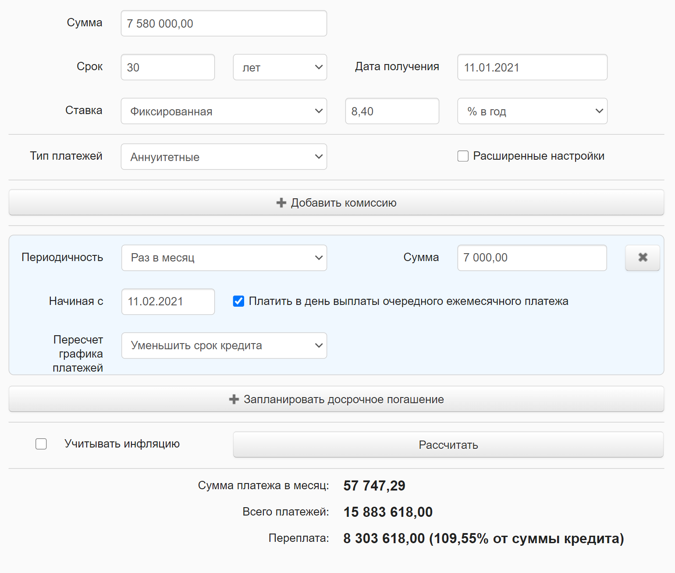Click the 'Пересчет графика платежей' label
675x573 pixels.
(x=78, y=354)
